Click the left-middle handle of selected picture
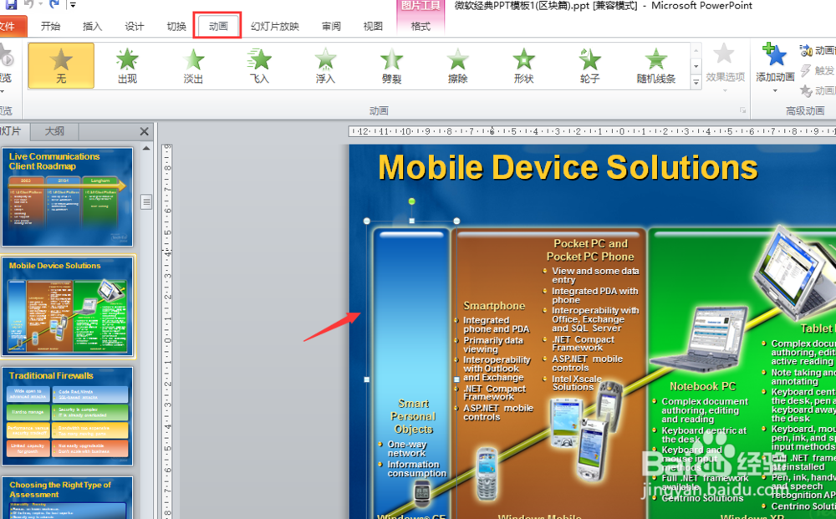The width and height of the screenshot is (836, 519). [x=367, y=379]
